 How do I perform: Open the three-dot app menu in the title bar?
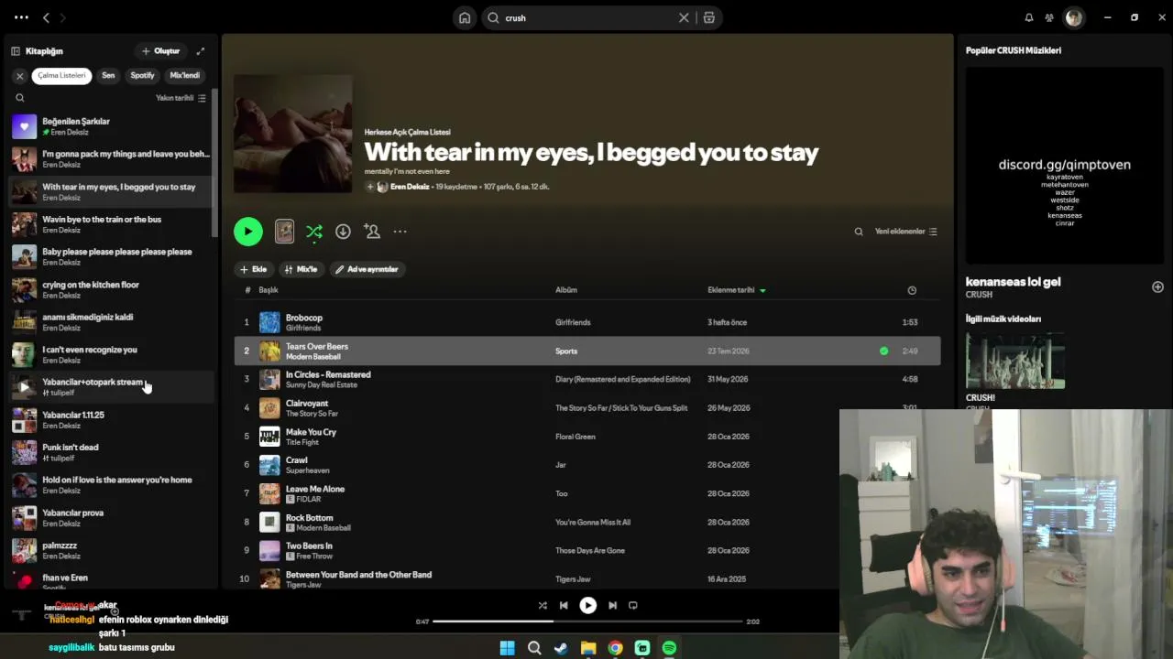point(21,17)
